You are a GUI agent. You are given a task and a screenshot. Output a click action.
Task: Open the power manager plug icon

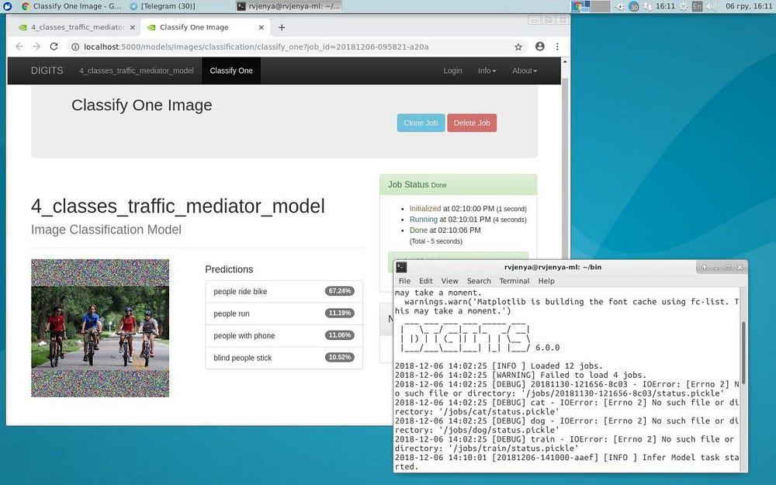tap(619, 6)
